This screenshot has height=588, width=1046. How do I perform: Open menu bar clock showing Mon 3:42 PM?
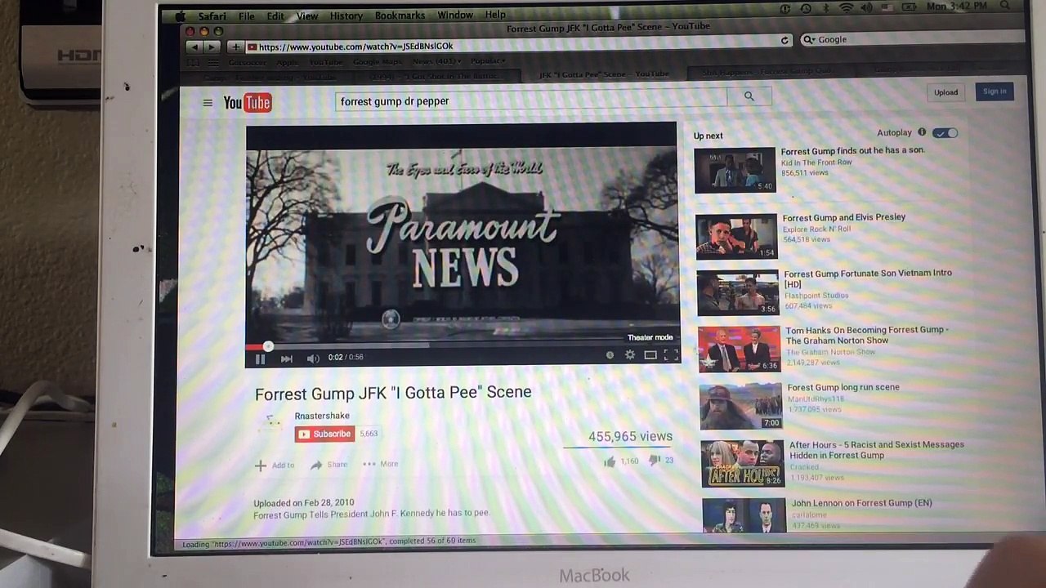tap(956, 7)
